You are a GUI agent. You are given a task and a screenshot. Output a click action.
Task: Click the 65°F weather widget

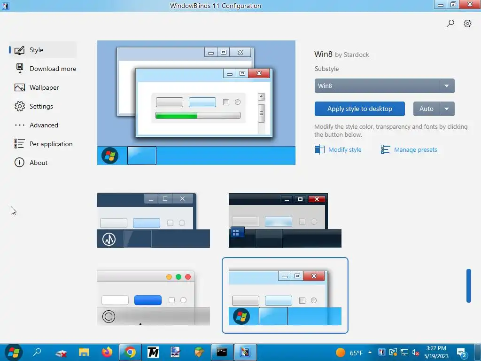click(349, 353)
